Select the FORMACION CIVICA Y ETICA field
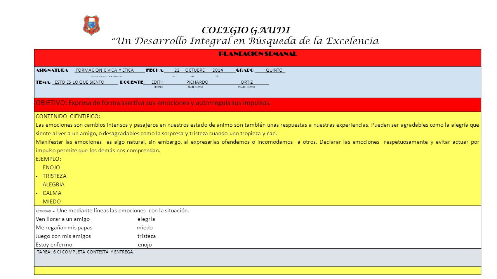The height and width of the screenshot is (279, 497). 104,70
